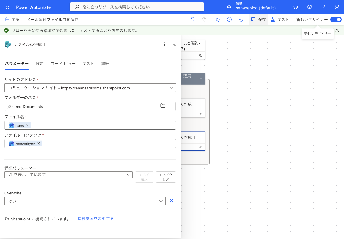Click the Power Automate home title

point(34,7)
